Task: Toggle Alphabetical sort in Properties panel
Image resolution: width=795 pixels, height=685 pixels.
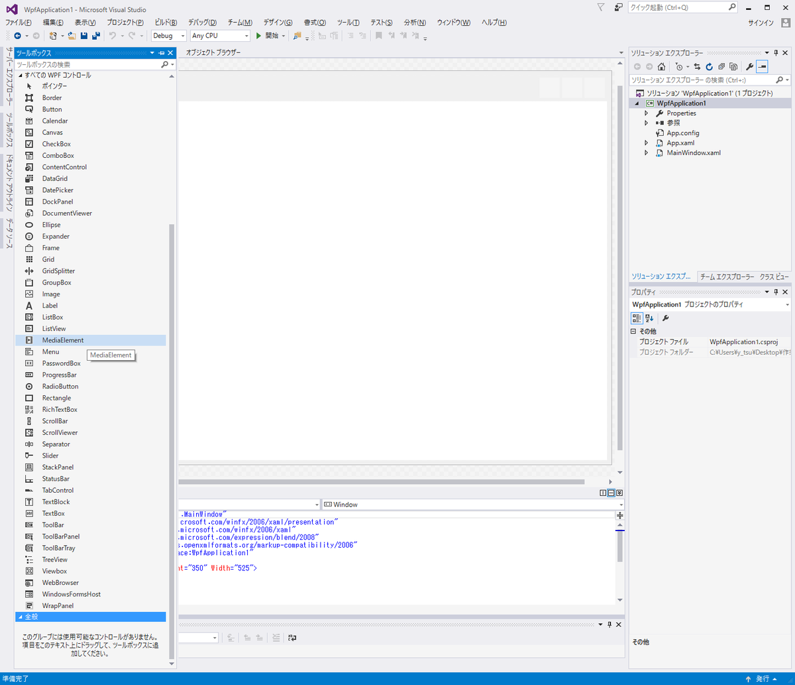Action: coord(649,318)
